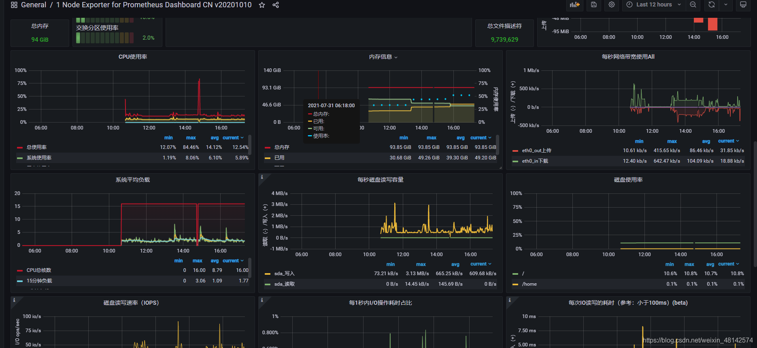
Task: Share the dashboard via share icon
Action: click(x=276, y=5)
